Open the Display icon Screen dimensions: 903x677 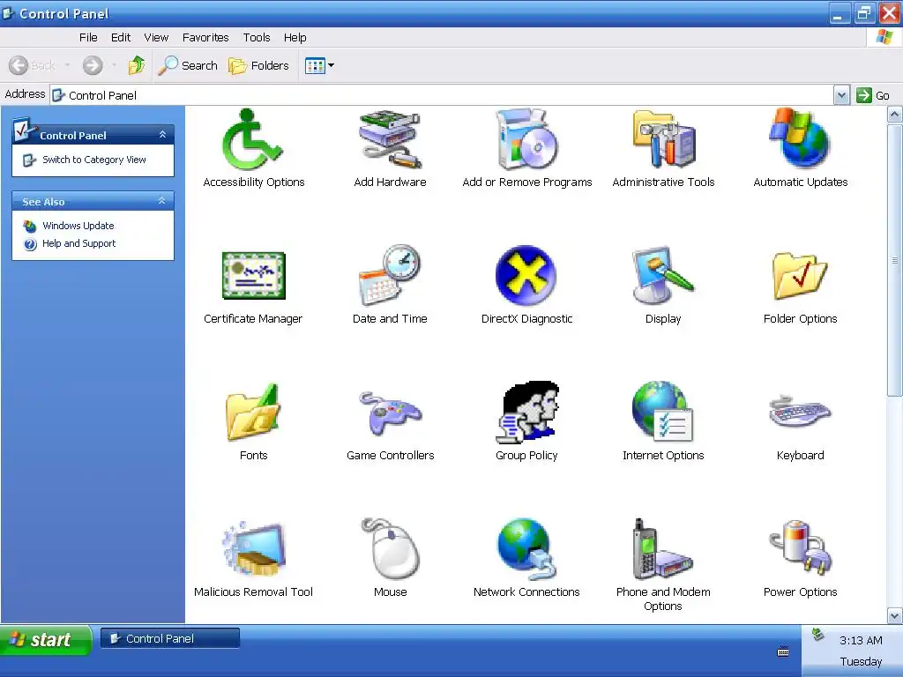click(x=663, y=276)
